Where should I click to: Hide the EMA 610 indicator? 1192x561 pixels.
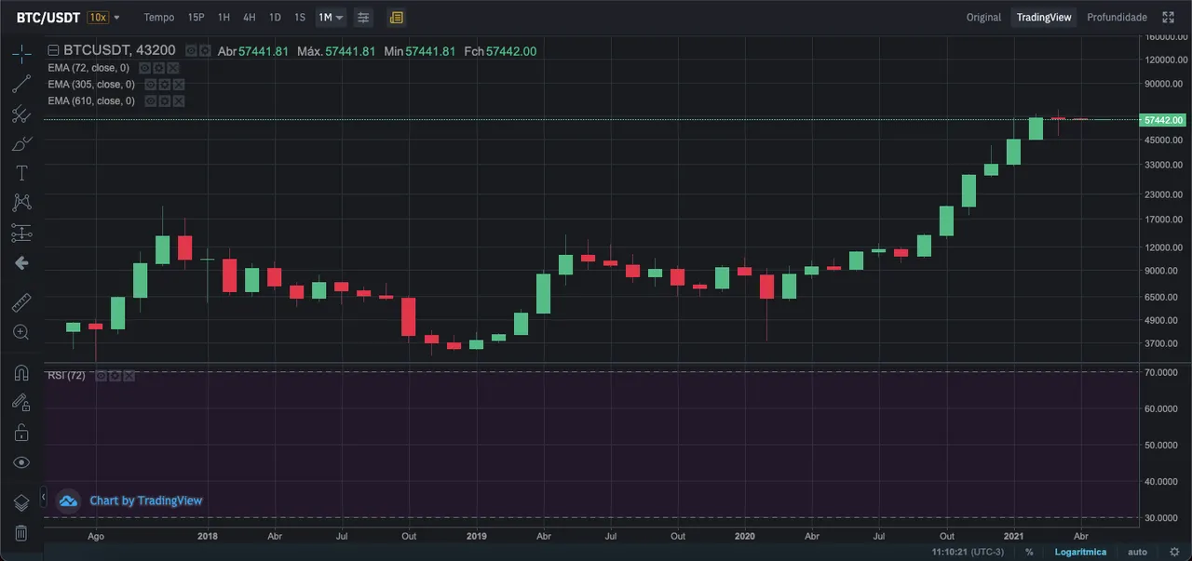tap(150, 100)
